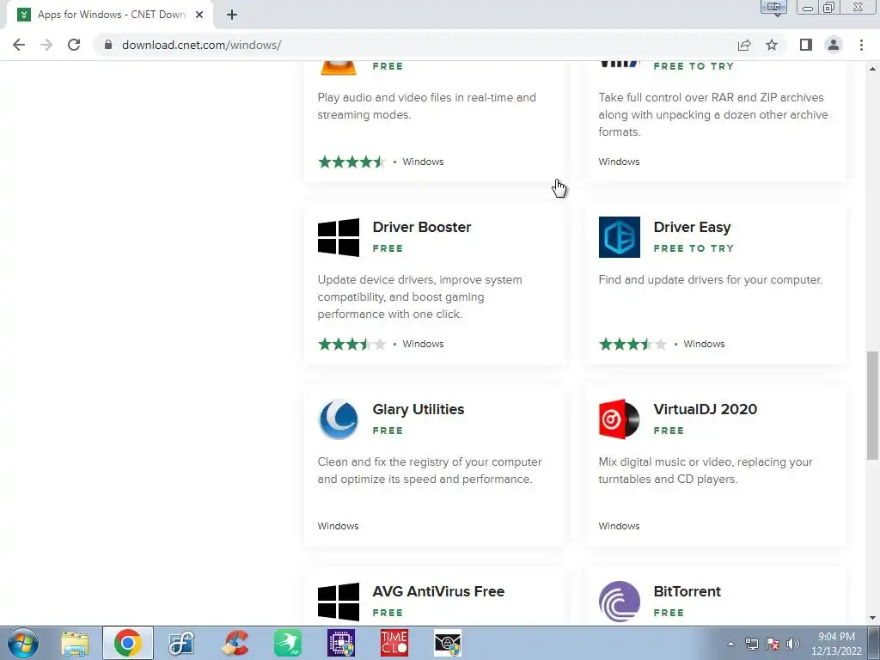Click 'Mix digital music or video' description
The width and height of the screenshot is (880, 660).
point(706,470)
